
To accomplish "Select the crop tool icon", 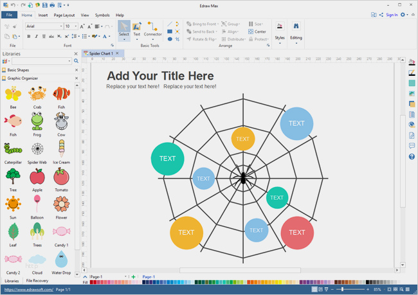I will tap(177, 39).
